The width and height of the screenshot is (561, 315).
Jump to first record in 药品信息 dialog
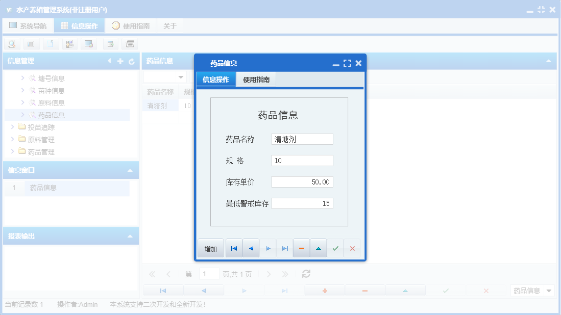pyautogui.click(x=234, y=248)
